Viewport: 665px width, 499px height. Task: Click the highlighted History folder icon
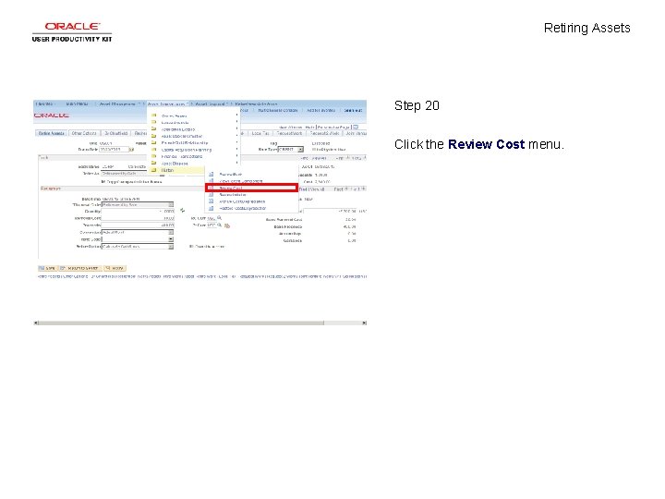coord(154,170)
